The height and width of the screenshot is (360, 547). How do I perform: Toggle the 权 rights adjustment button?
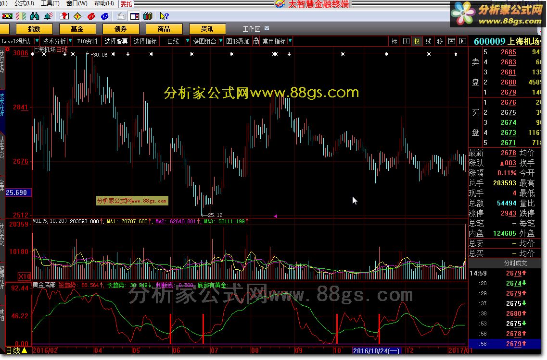pos(417,41)
